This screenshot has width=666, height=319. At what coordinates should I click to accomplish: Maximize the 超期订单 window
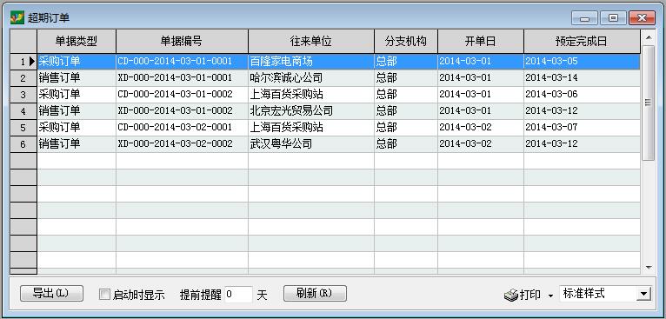tap(613, 18)
